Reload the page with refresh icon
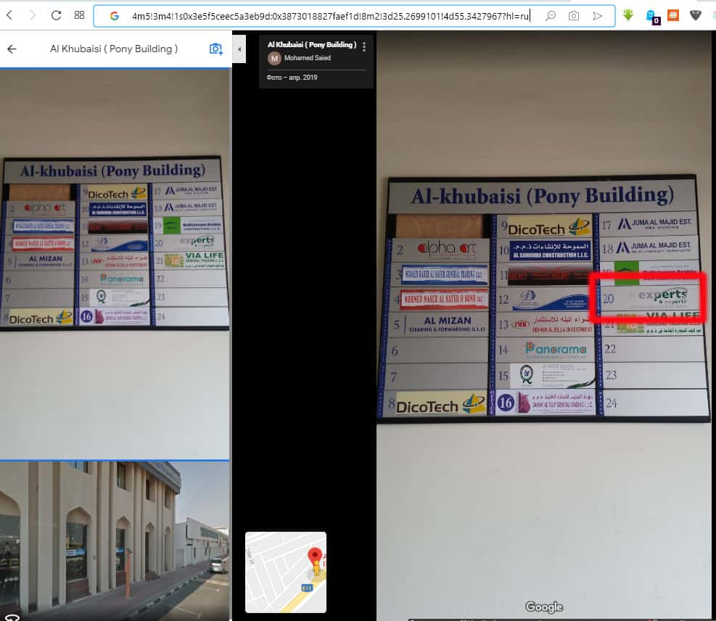 pos(56,15)
